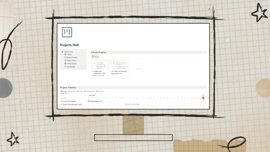The image size is (270, 152).
Task: Click the calendar icon beside Task Manager
Action: point(65,67)
